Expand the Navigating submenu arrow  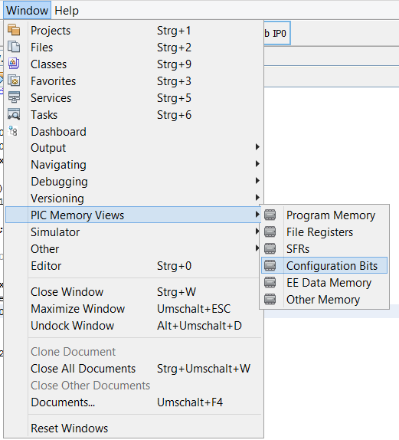click(257, 164)
